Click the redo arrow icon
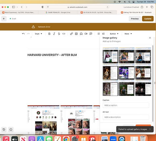This screenshot has height=141, width=156. [x=28, y=34]
